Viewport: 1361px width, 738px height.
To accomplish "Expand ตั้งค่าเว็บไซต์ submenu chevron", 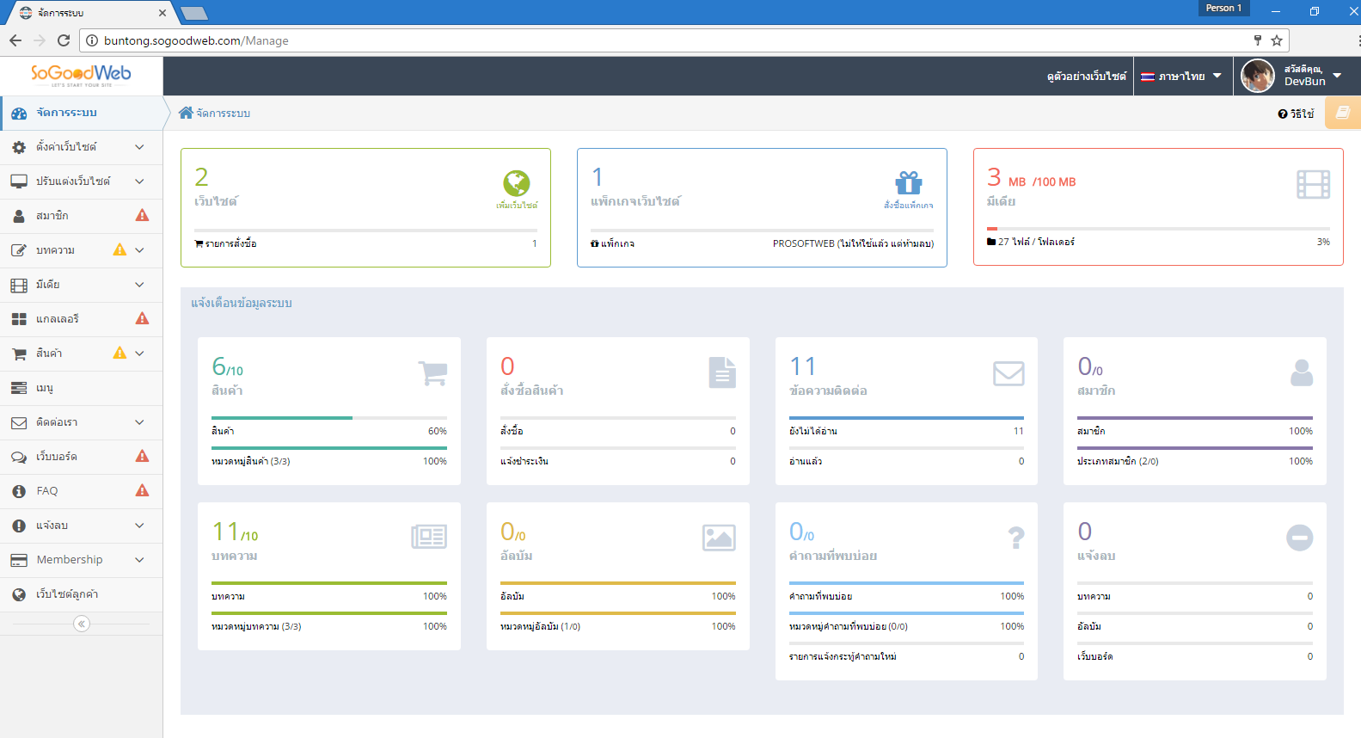I will point(139,147).
